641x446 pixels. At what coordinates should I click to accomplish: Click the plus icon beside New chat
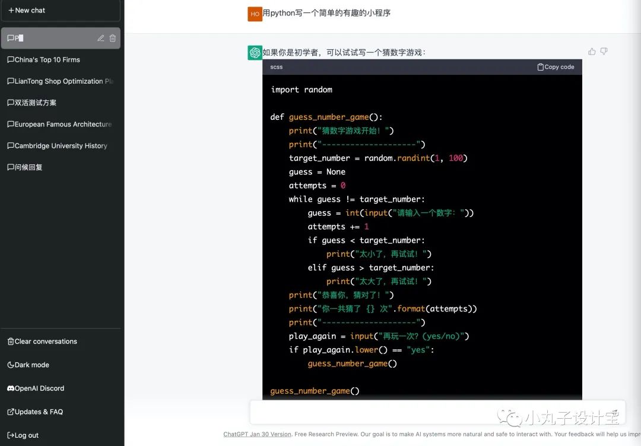[x=11, y=10]
